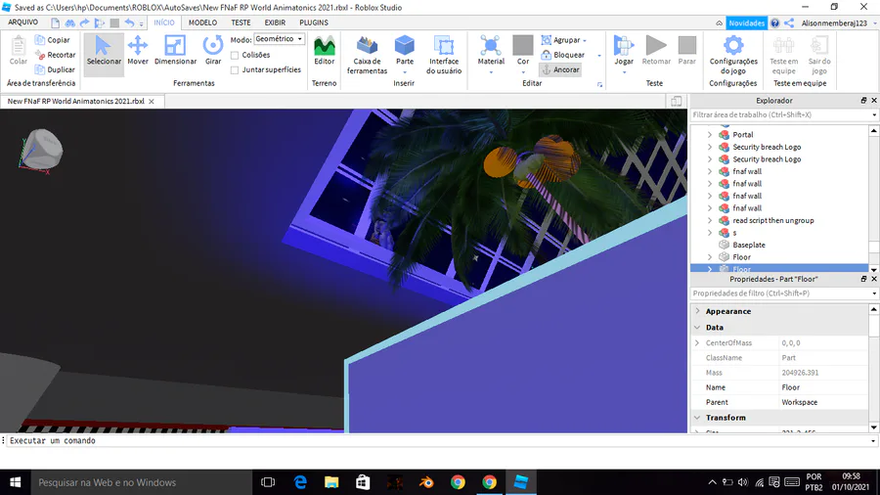Expand the unselected Floor item
Image resolution: width=880 pixels, height=495 pixels.
(710, 257)
